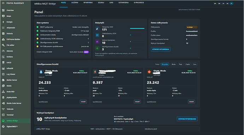Open the Mapa sidebar icon
The image size is (244, 135).
(x=3, y=16)
